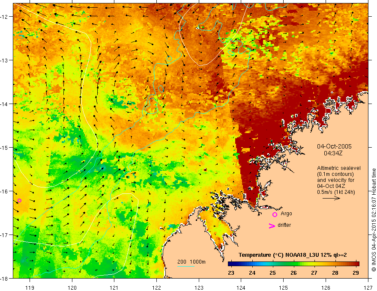Click the temperature color bar at 26 degrees
Image resolution: width=377 pixels, height=291 pixels.
[293, 264]
